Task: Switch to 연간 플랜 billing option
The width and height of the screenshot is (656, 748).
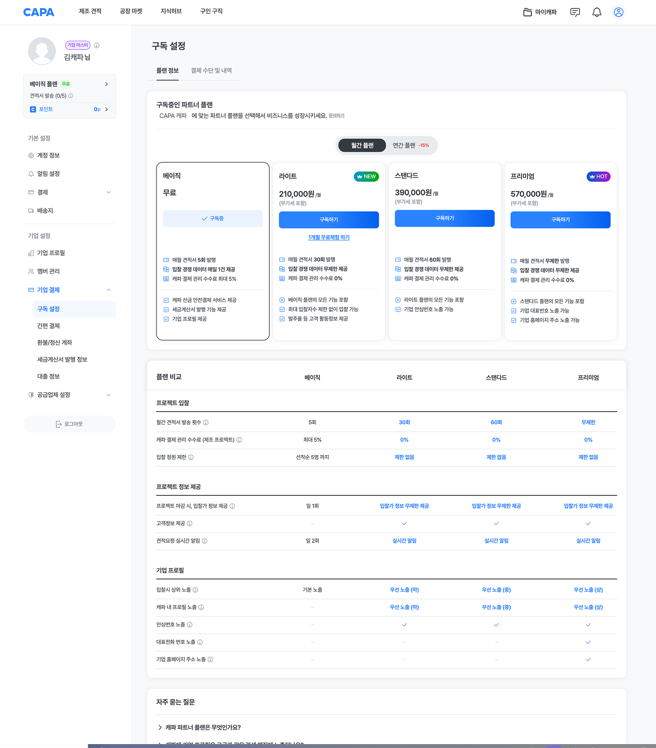Action: (410, 145)
